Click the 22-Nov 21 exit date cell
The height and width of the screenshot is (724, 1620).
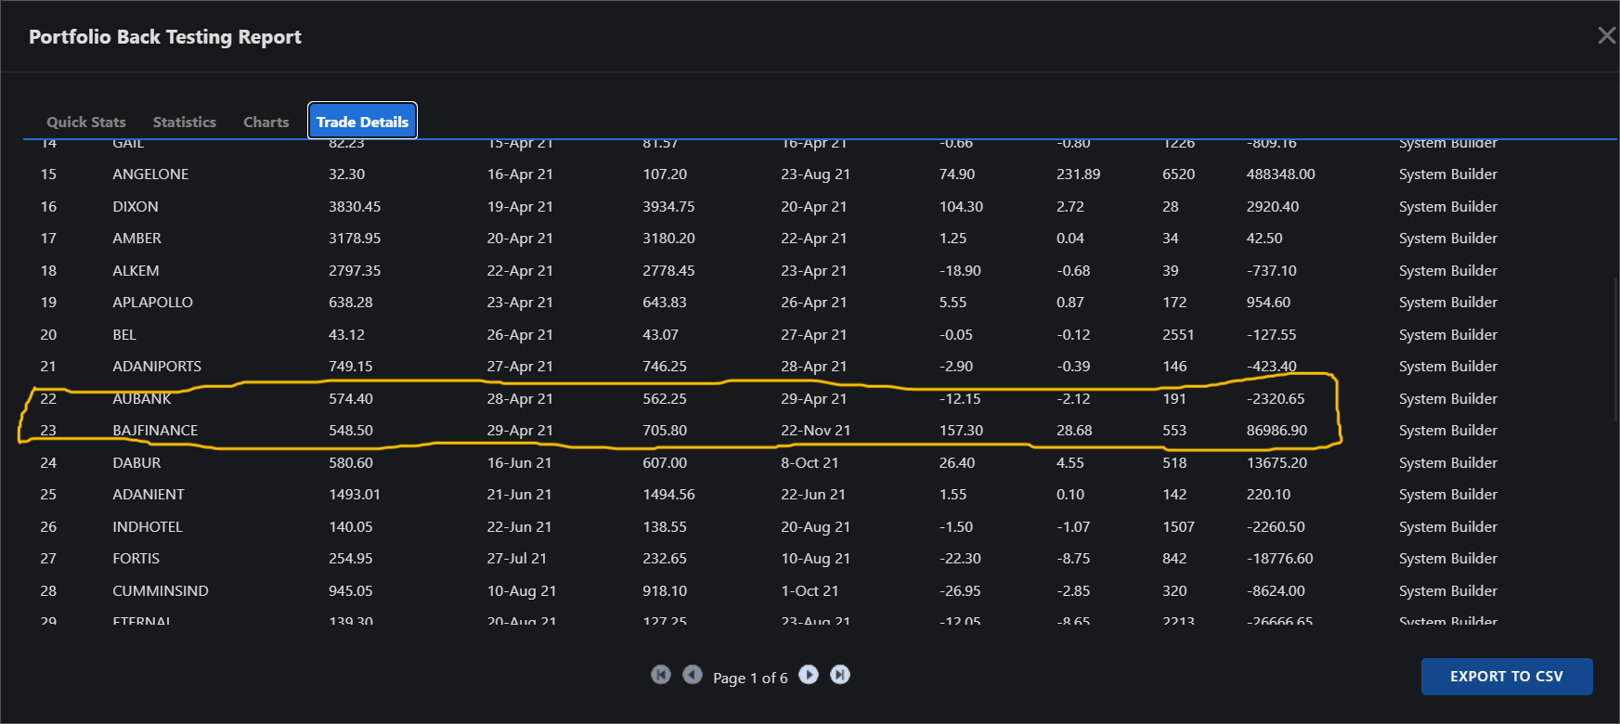click(x=815, y=431)
